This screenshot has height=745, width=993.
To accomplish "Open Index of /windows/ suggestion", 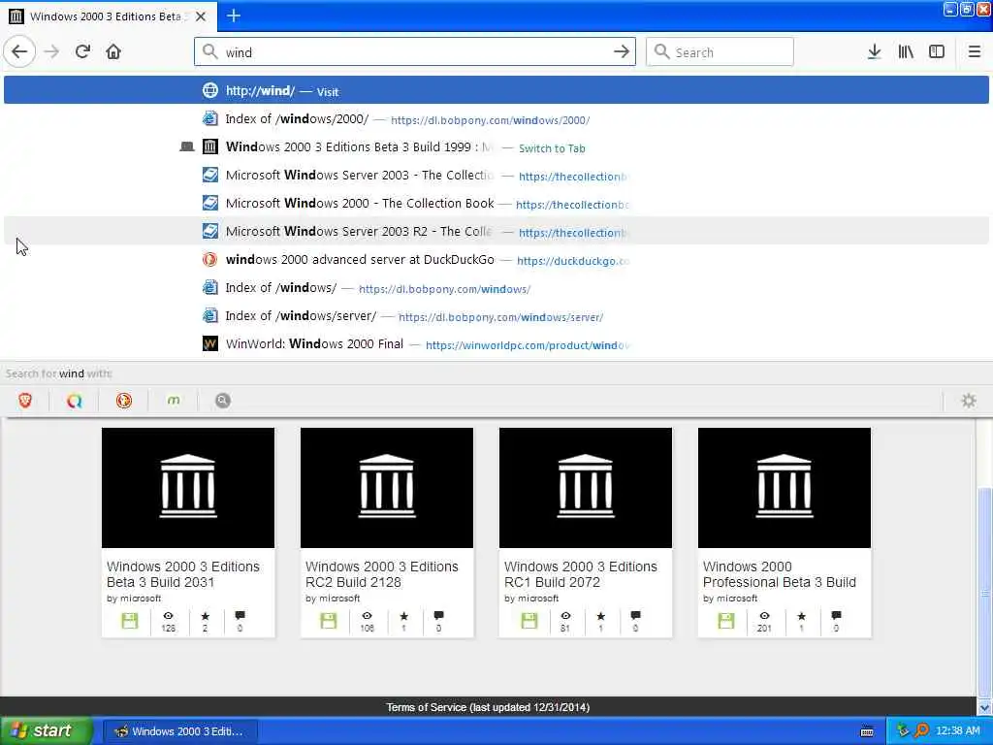I will [x=496, y=287].
